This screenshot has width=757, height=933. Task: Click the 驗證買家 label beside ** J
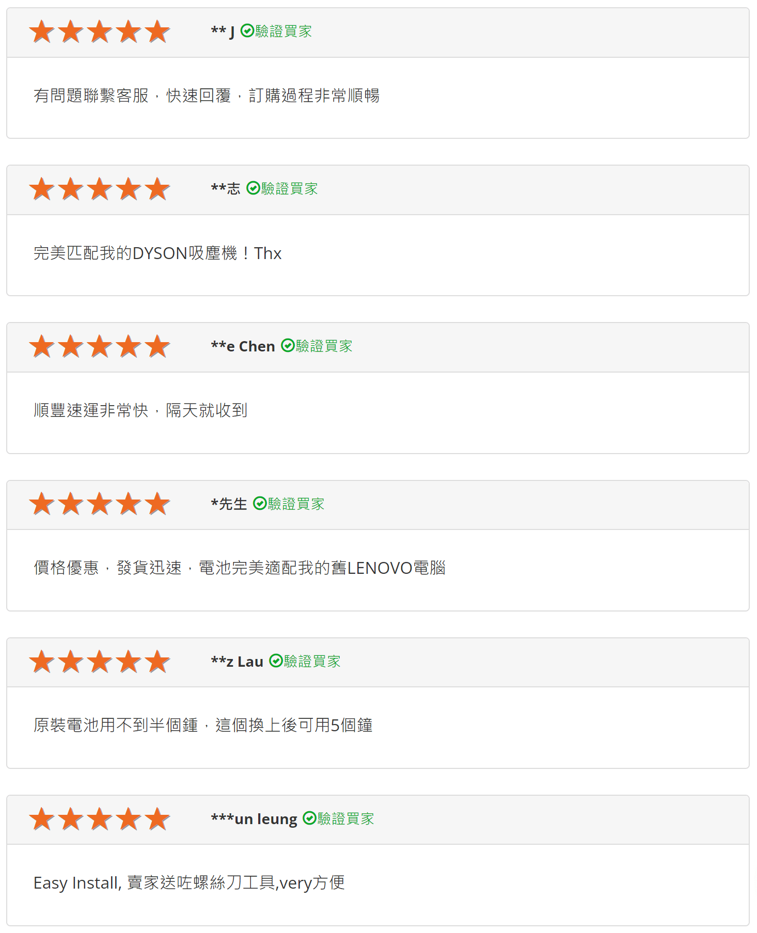pos(283,31)
